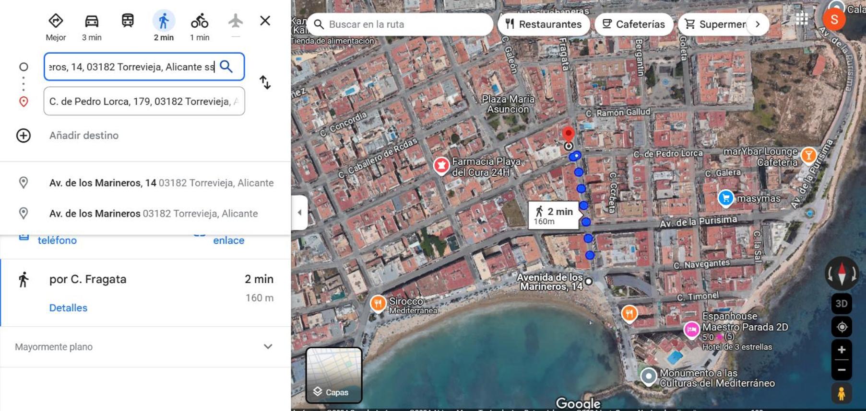Send directions to teléfono

[x=57, y=240]
